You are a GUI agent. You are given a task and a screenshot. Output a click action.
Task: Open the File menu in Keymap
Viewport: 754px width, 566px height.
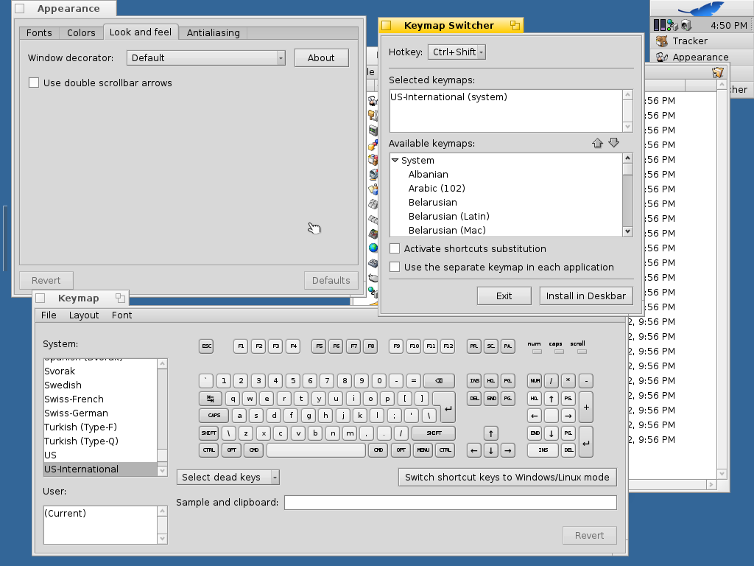(49, 315)
